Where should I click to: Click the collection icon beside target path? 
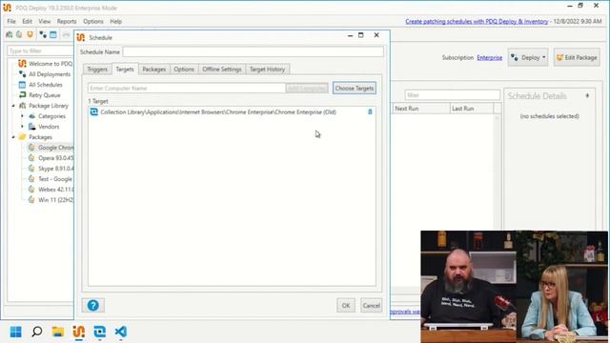pyautogui.click(x=93, y=112)
